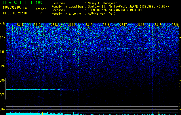181x115 pixels.
Task: Select observer name Masayuki Kobayashi
Action: click(103, 3)
